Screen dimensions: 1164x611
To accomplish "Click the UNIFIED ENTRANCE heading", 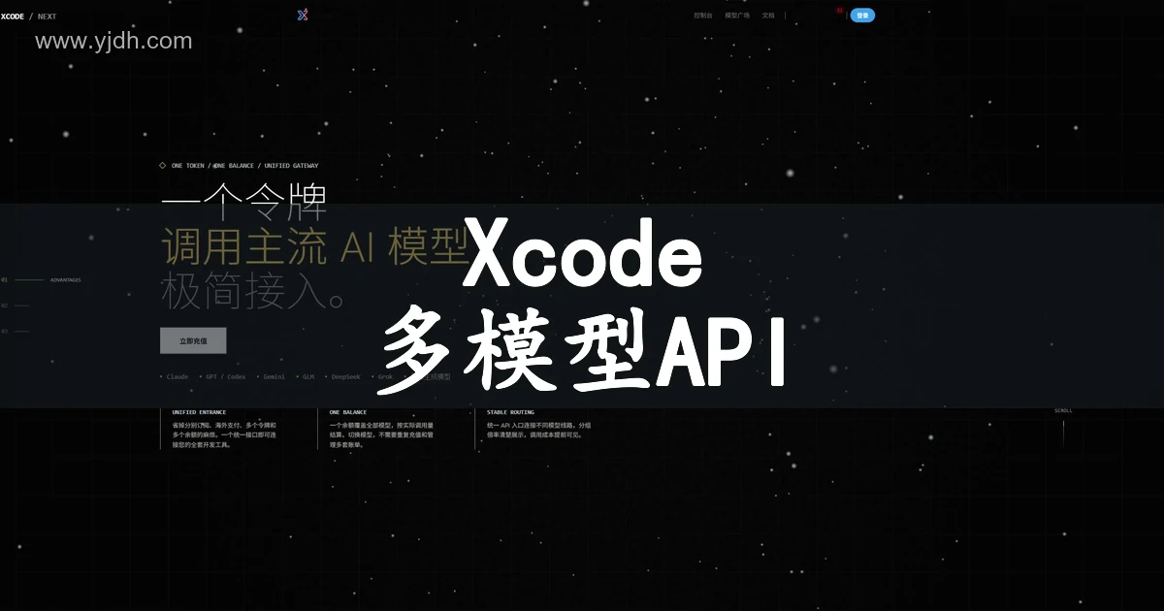I will coord(199,412).
